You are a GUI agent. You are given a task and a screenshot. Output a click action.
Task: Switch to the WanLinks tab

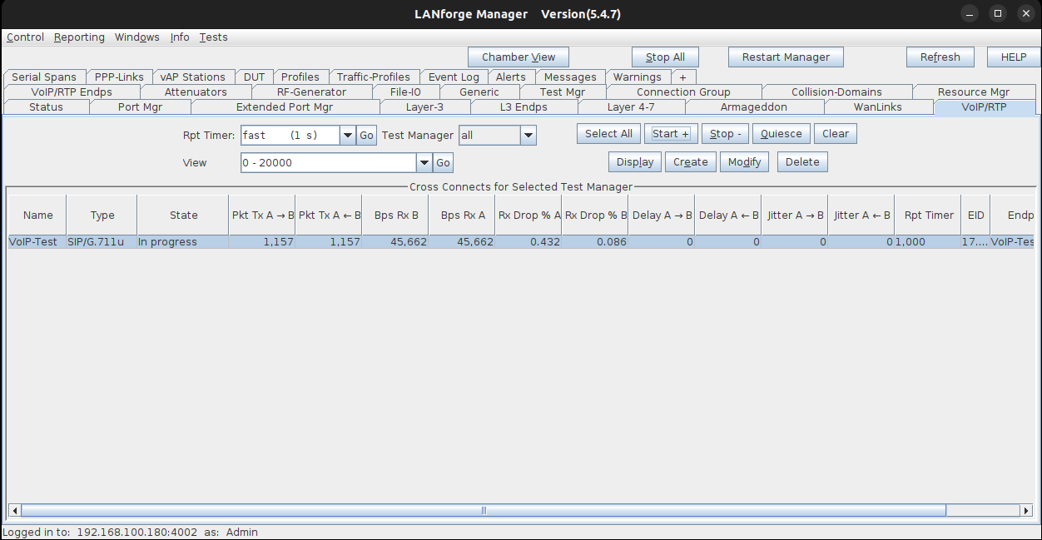pos(878,107)
